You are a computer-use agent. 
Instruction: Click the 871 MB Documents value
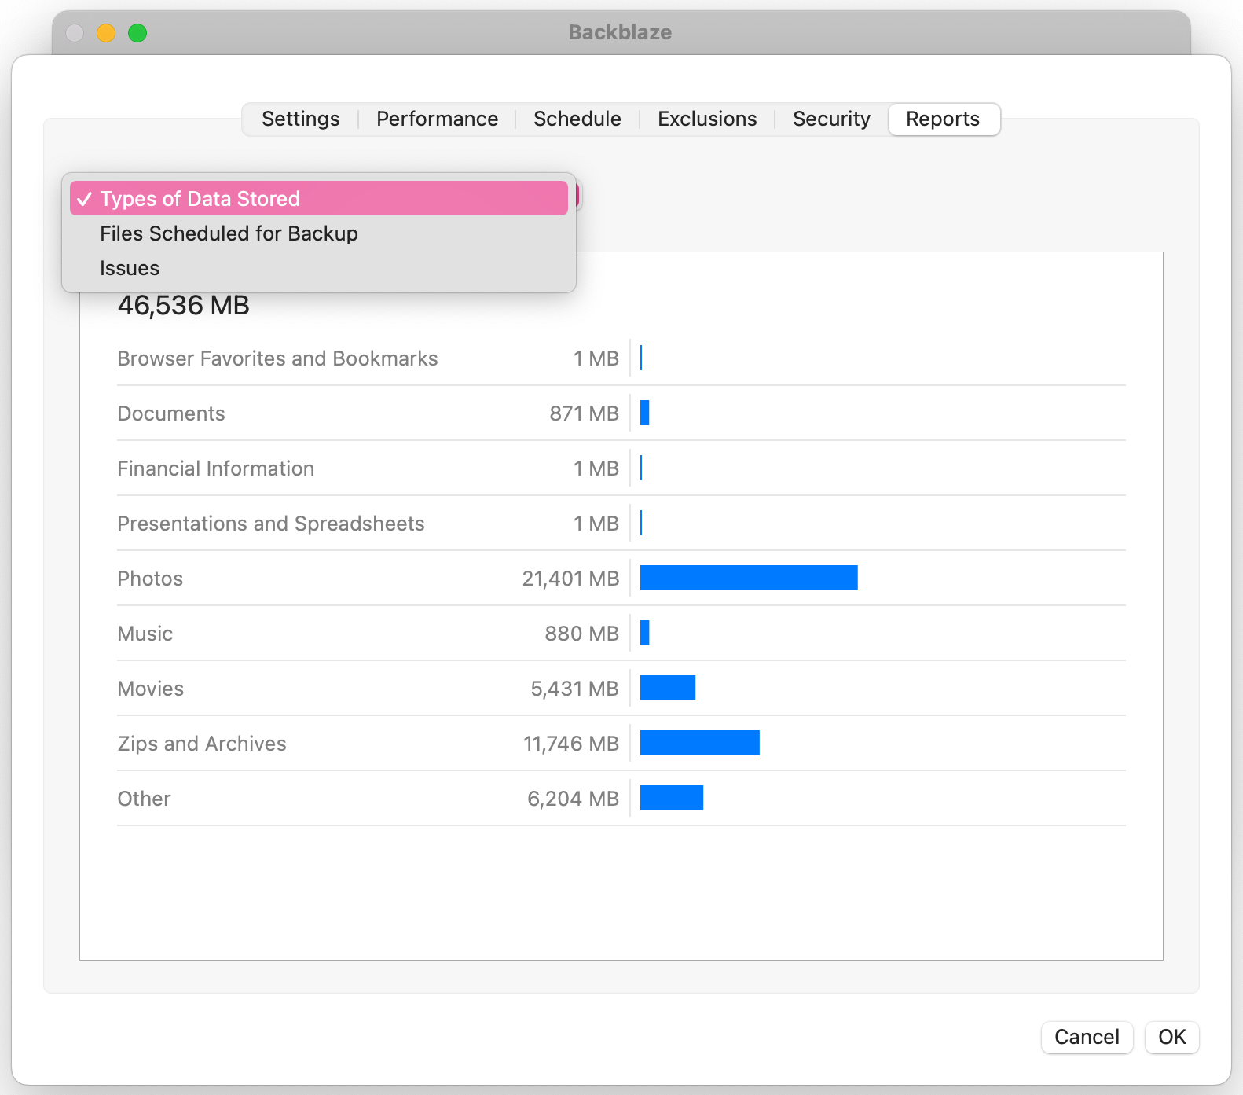pos(585,413)
